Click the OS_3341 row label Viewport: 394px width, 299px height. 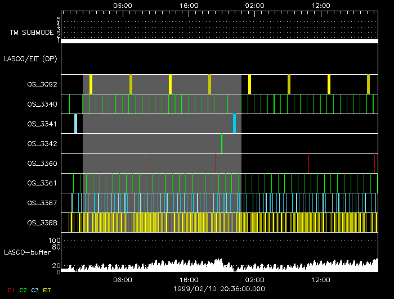(42, 124)
